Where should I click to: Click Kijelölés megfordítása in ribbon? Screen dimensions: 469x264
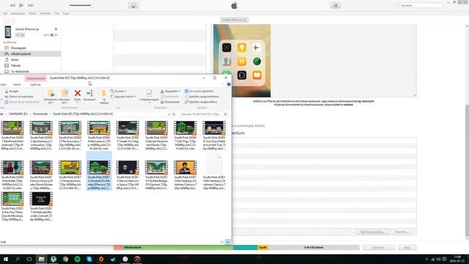tap(201, 102)
